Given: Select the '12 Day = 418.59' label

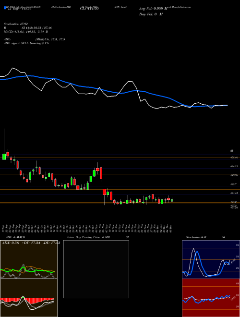Looking at the screenshot, I should pos(19,9).
